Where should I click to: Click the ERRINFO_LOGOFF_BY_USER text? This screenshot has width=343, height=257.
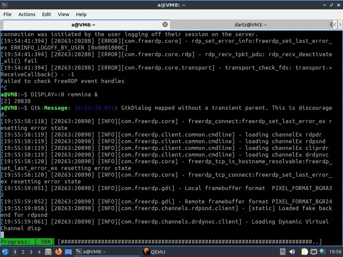point(48,48)
